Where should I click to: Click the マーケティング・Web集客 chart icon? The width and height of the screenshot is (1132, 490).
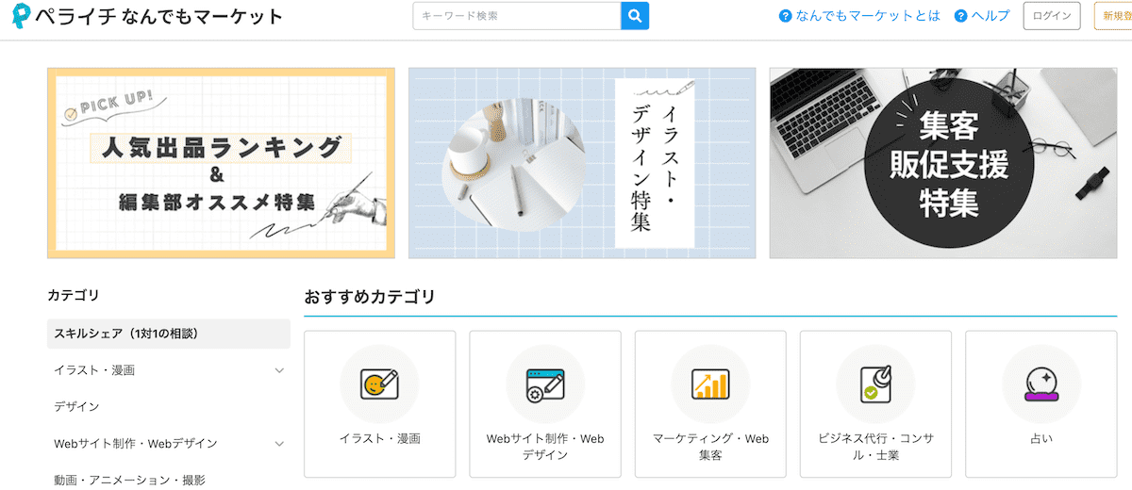[709, 384]
